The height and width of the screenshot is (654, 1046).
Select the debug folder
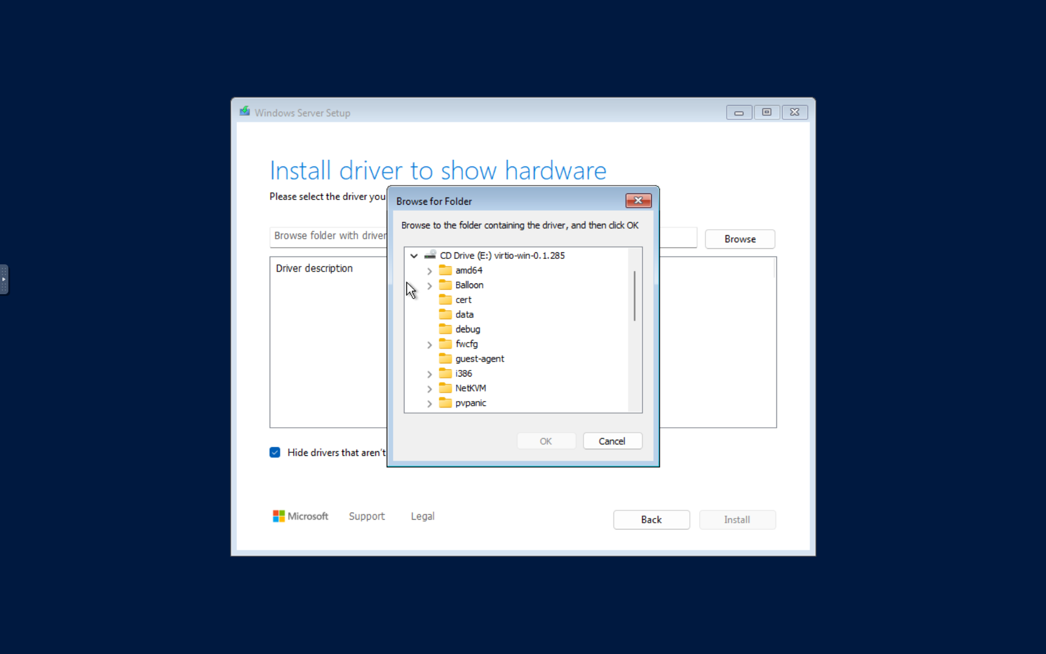pos(467,329)
